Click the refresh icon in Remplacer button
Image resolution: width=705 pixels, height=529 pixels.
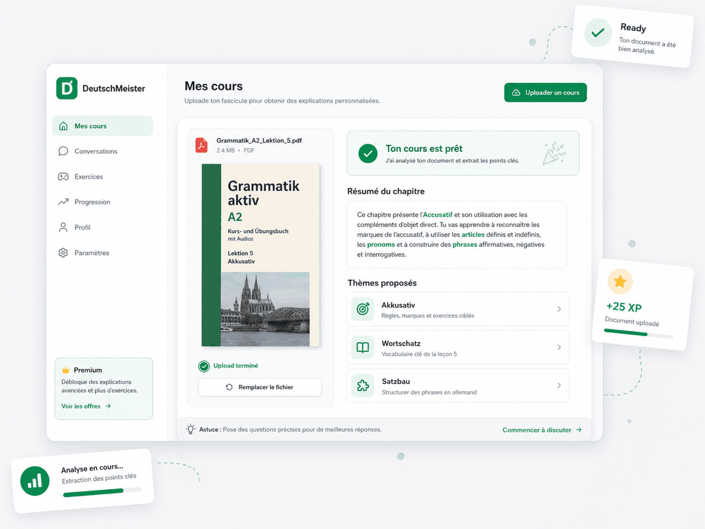229,387
